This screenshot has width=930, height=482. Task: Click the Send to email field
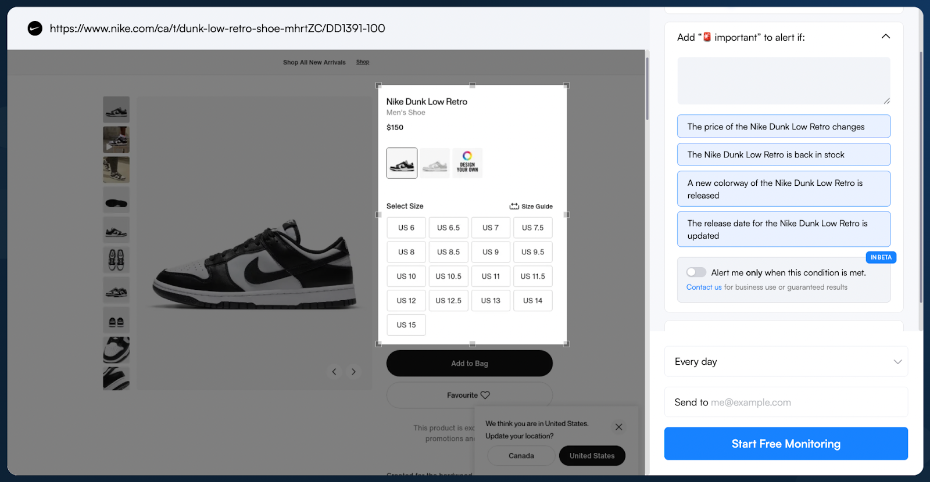[x=786, y=402]
